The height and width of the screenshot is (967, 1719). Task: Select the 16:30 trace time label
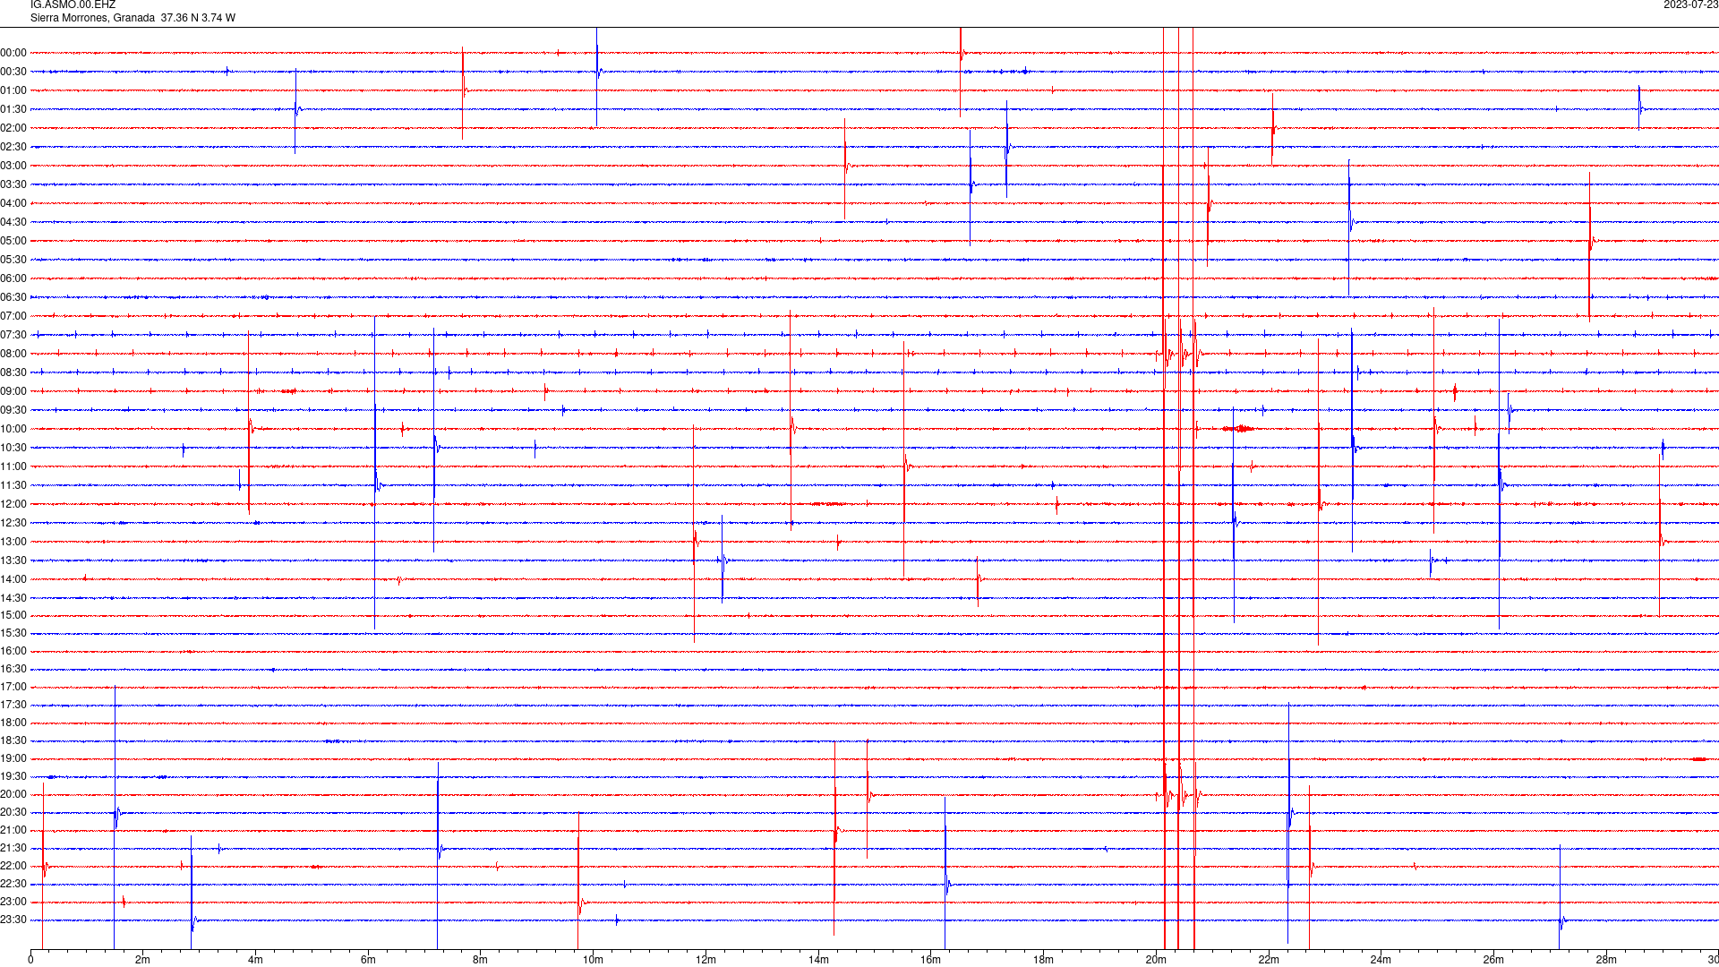coord(13,669)
